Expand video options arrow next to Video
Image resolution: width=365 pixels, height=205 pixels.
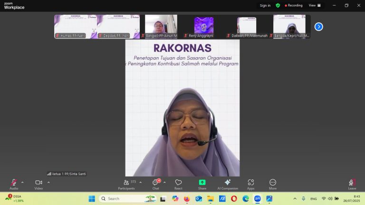click(48, 182)
